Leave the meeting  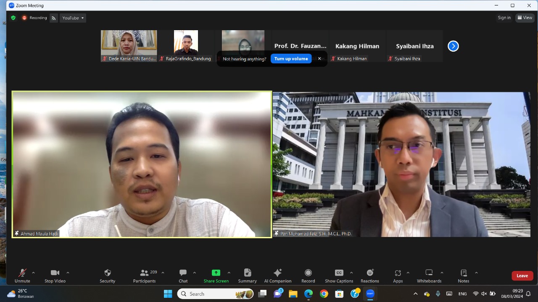tap(522, 276)
